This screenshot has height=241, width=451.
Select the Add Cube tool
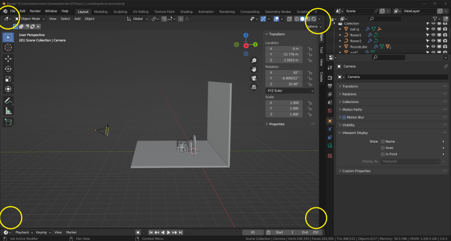(x=8, y=122)
